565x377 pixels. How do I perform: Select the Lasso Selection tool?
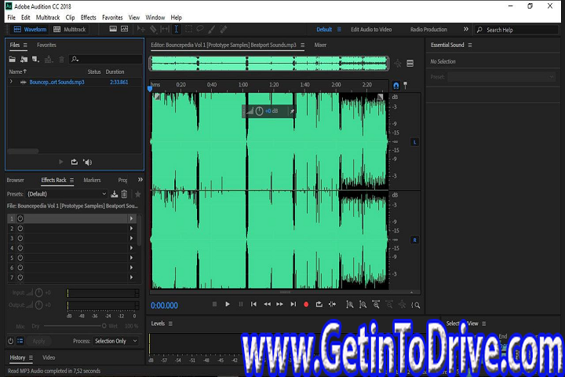(x=199, y=29)
